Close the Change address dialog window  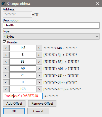98,4
